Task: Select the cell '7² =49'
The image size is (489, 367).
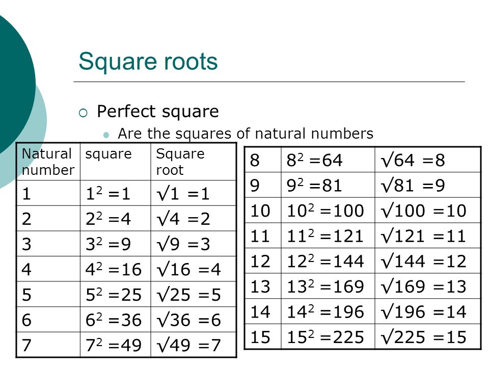Action: point(116,345)
